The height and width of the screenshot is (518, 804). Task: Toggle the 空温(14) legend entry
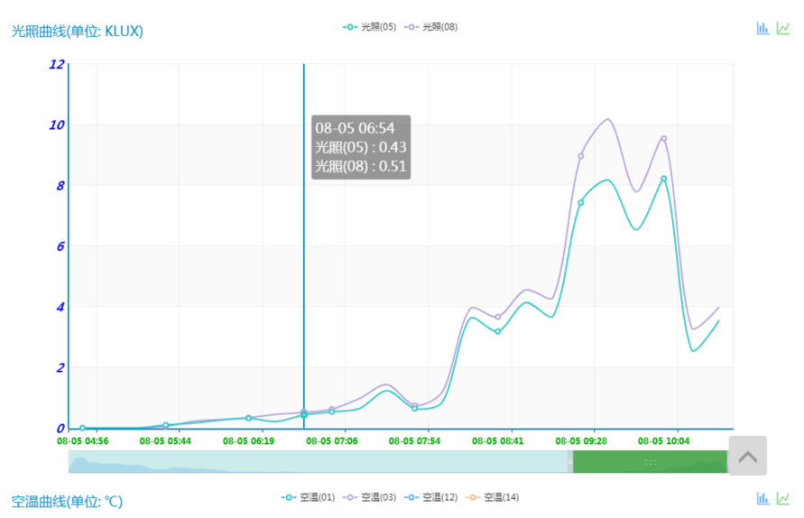493,497
